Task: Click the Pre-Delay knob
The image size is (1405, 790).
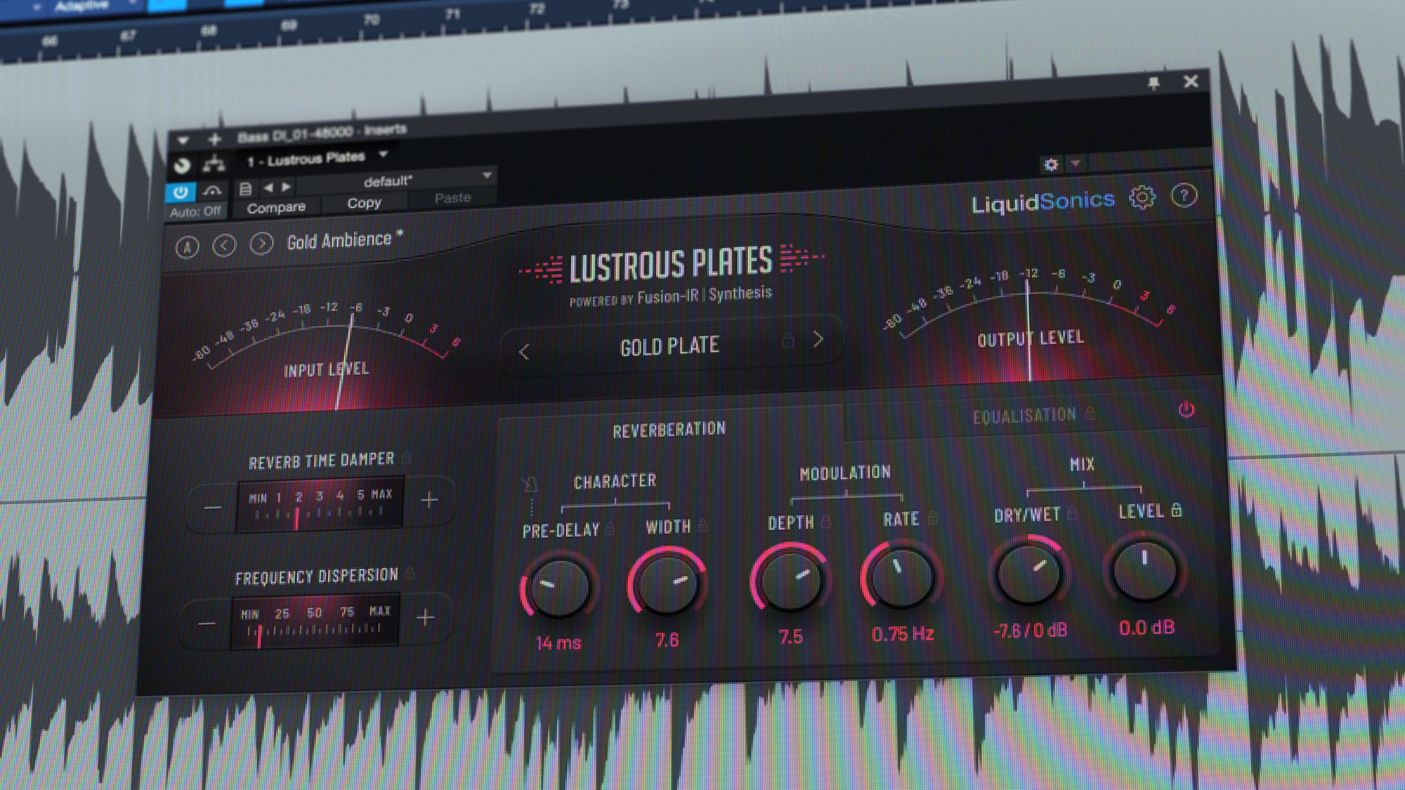Action: 559,587
